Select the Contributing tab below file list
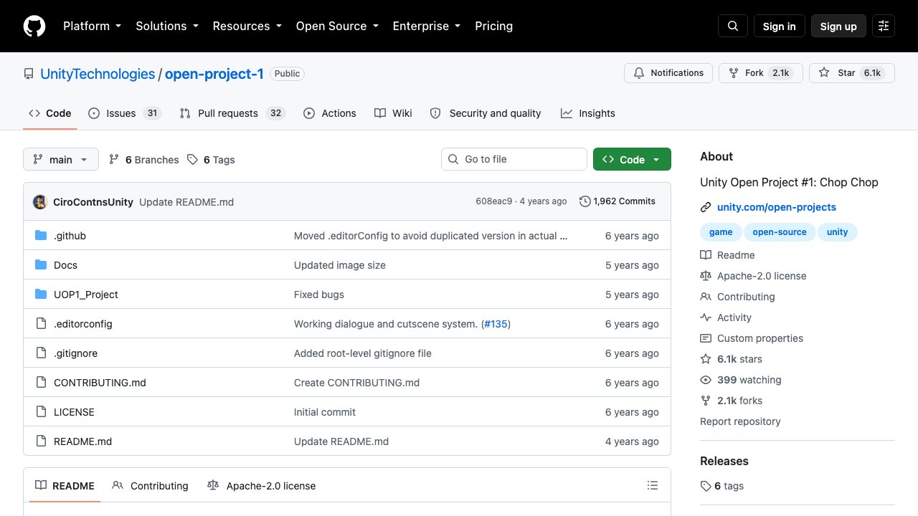The height and width of the screenshot is (516, 918). [x=151, y=486]
